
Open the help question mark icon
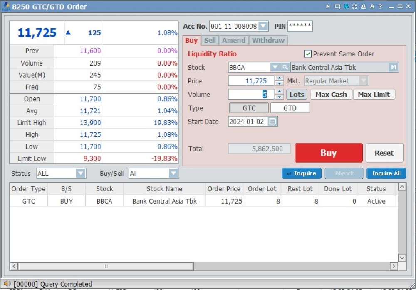click(x=380, y=7)
